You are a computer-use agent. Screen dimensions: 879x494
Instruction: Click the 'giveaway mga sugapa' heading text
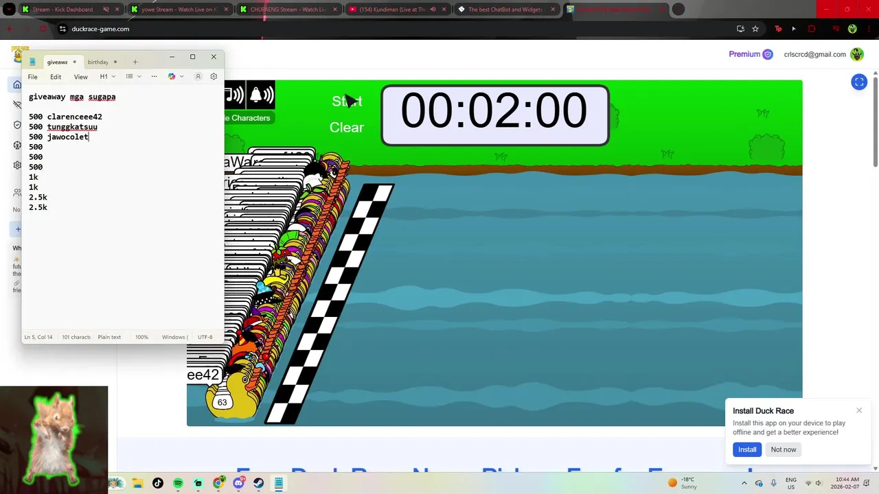(x=72, y=97)
